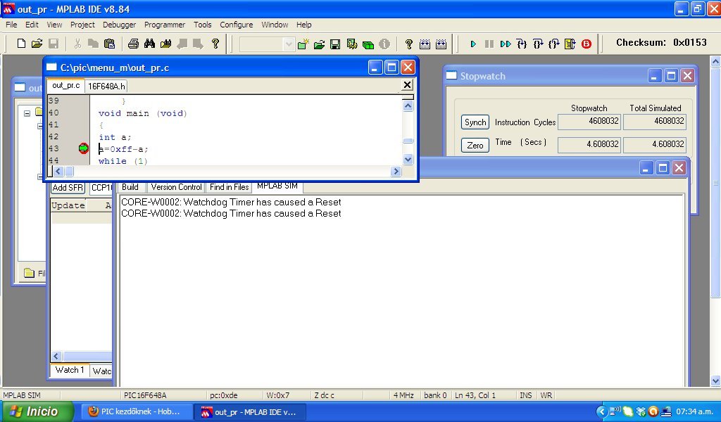Click the breakpoint marker on line 43
Screen dimensions: 721x422
83,148
